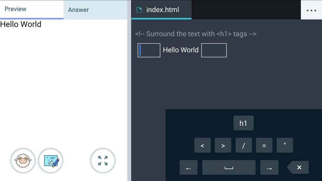Insert the h1 keyword key
Screen dimensions: 322x181
(243, 123)
